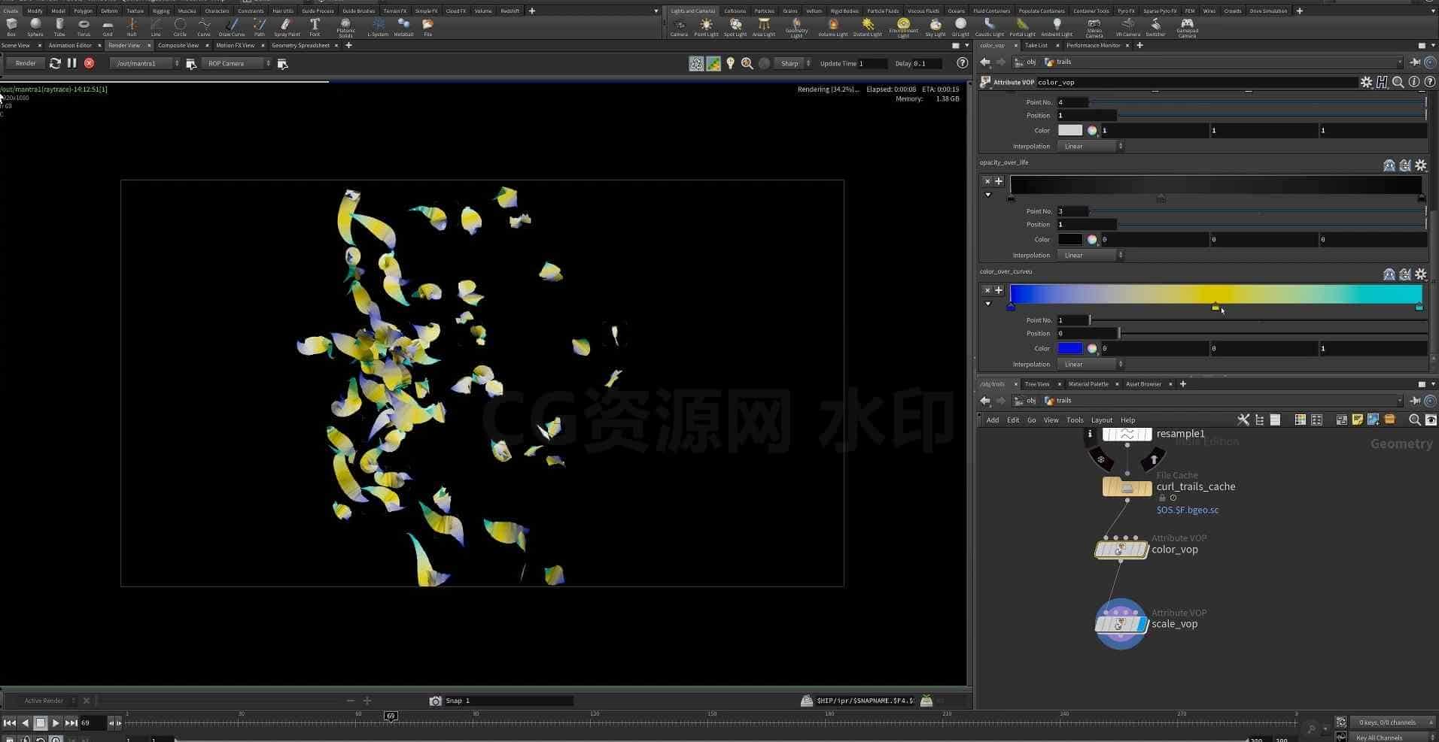Viewport: 1439px width, 742px height.
Task: Select the scale_vop node
Action: pos(1121,624)
